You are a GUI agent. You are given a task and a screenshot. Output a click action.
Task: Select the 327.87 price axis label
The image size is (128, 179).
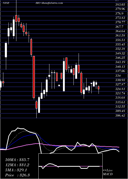click(x=120, y=84)
